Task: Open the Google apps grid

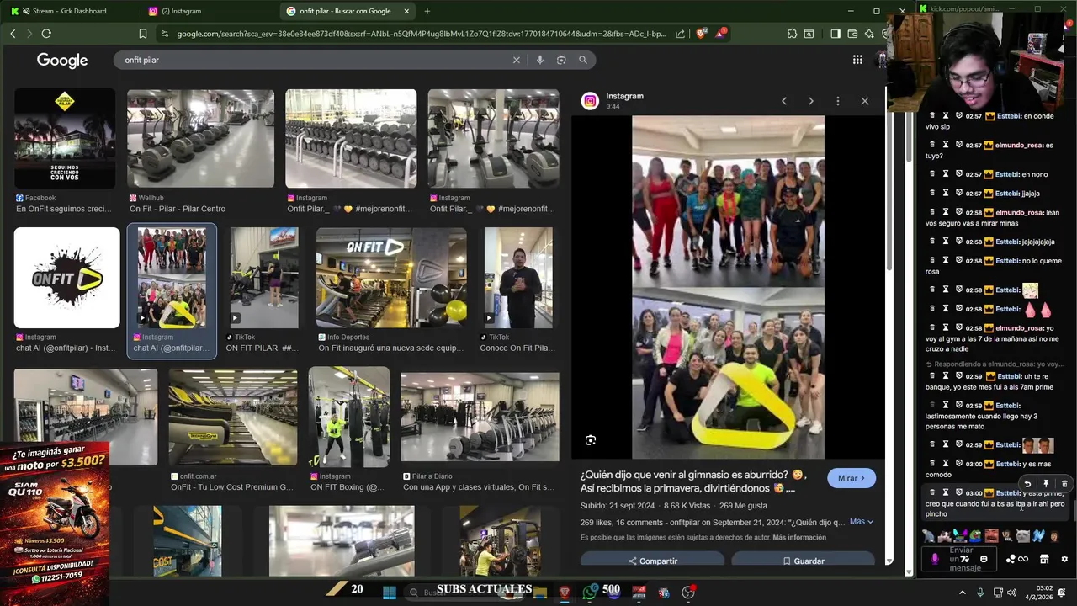Action: 857,60
